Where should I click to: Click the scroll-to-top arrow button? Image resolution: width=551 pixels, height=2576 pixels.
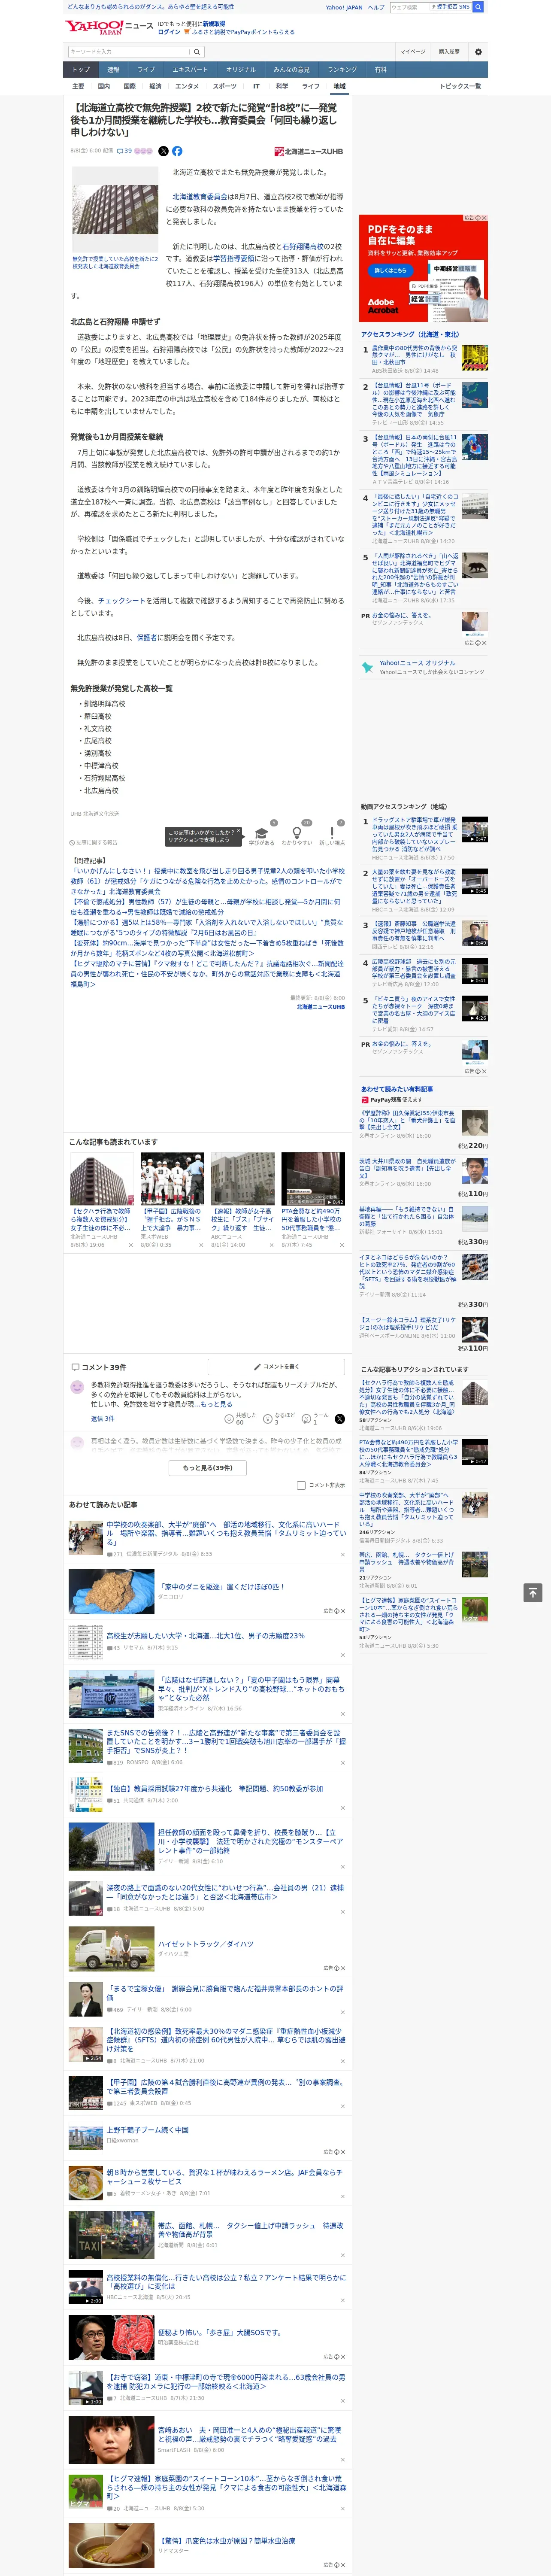(533, 1592)
